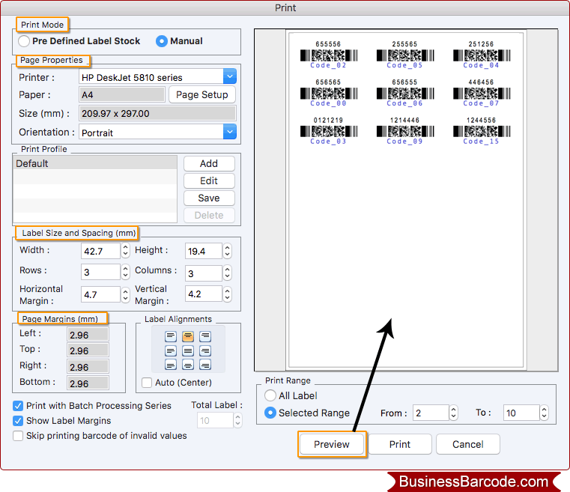Open Page Setup dialog
Viewport: 570px width, 492px height.
tap(202, 95)
